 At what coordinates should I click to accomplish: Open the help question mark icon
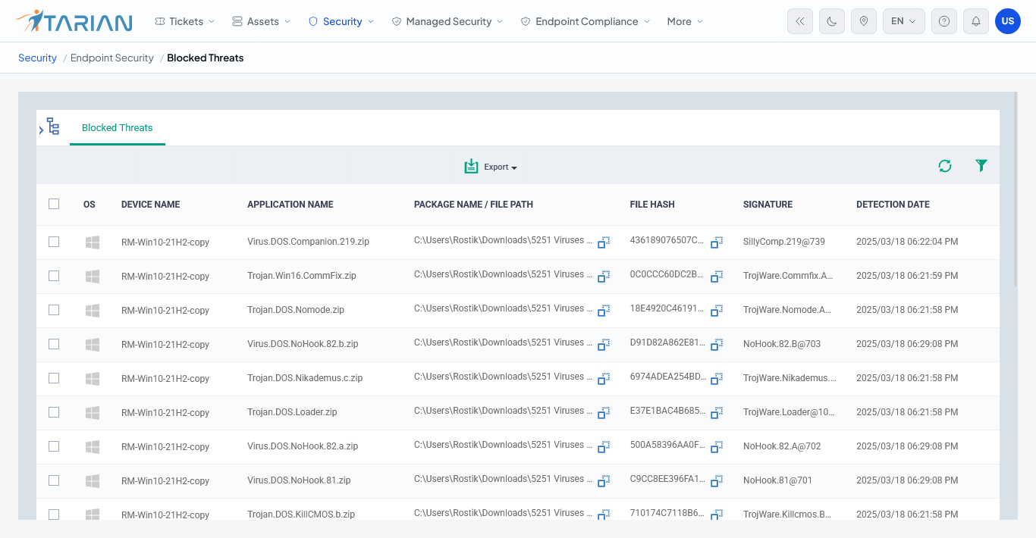(944, 21)
